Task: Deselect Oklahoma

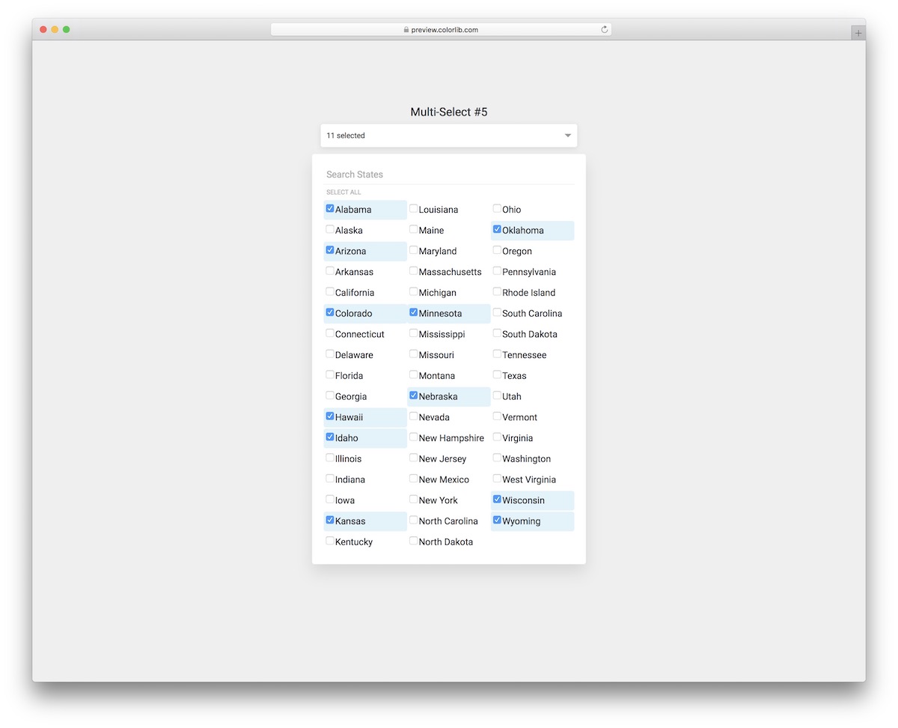Action: (x=497, y=229)
